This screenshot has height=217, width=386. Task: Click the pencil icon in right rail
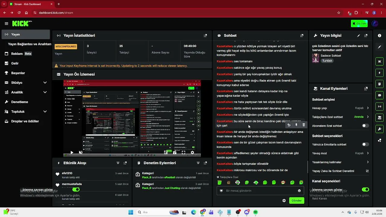(379, 47)
